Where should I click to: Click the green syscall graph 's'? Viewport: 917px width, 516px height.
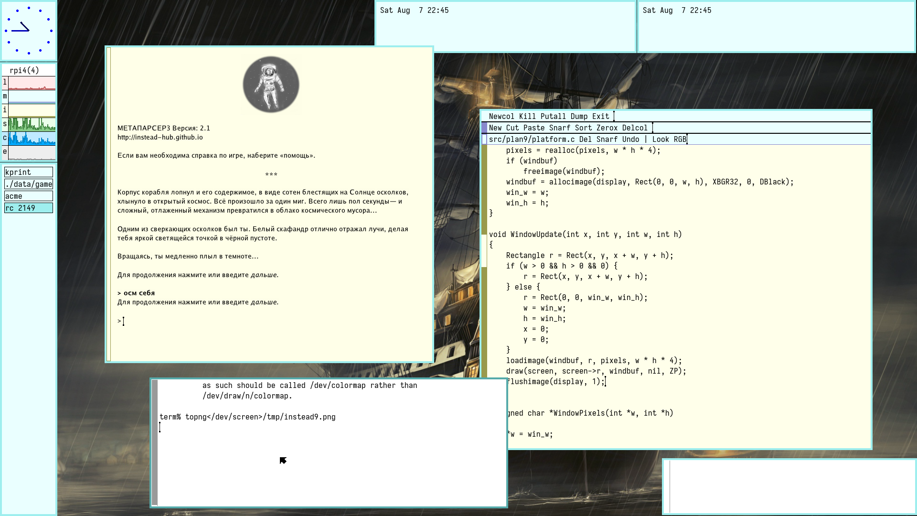[x=32, y=125]
